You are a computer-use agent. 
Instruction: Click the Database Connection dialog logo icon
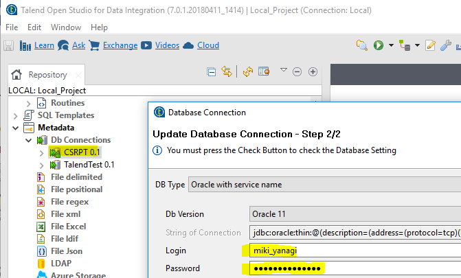[159, 112]
